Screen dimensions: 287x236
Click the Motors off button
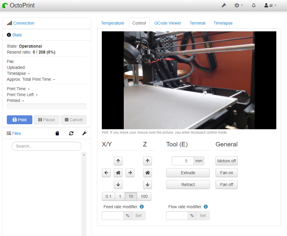[x=226, y=161]
